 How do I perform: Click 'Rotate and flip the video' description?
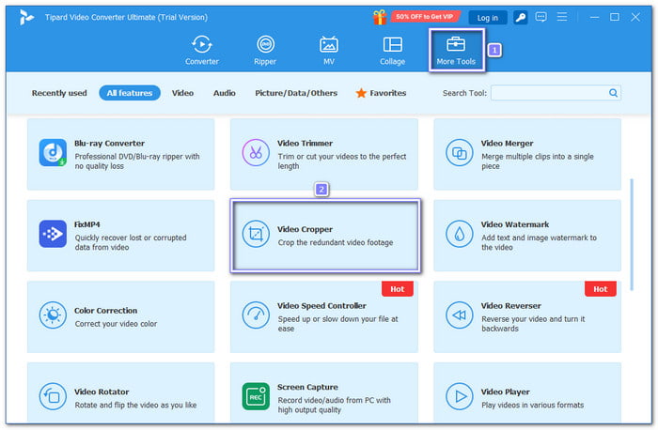(x=135, y=406)
